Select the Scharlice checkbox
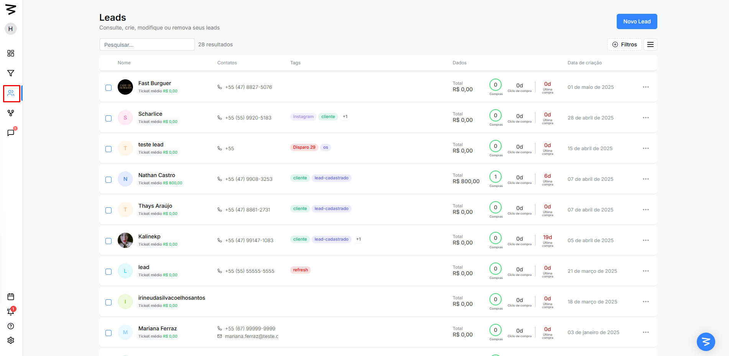 tap(108, 118)
